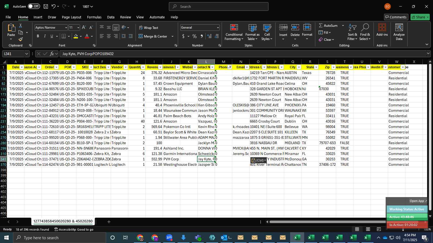The width and height of the screenshot is (433, 243).
Task: Toggle the AutoSave switch
Action: [34, 6]
